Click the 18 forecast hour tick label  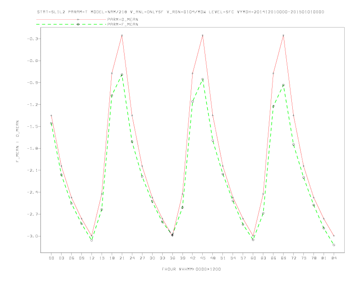point(112,258)
